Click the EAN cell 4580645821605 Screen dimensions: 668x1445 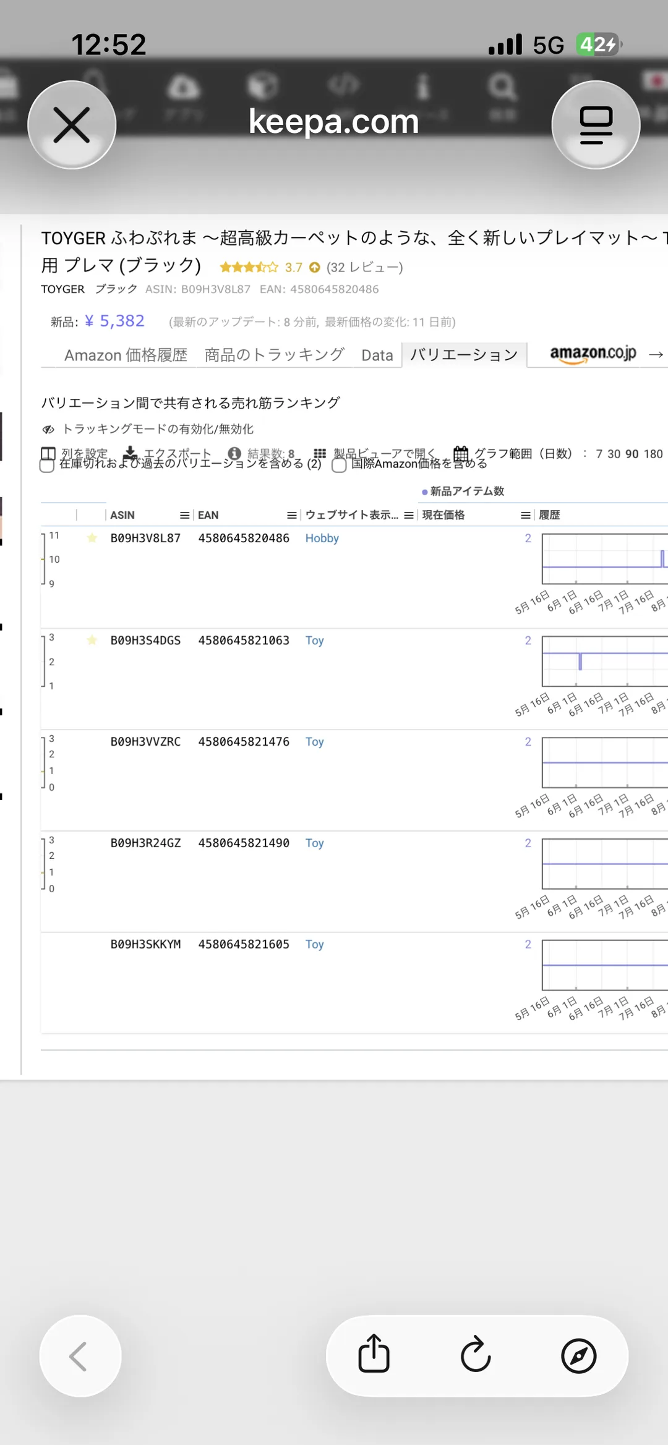pos(244,945)
